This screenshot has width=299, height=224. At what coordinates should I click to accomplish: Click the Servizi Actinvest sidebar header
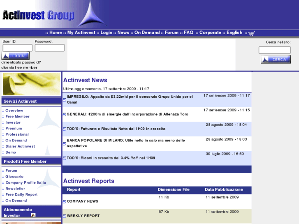31,101
